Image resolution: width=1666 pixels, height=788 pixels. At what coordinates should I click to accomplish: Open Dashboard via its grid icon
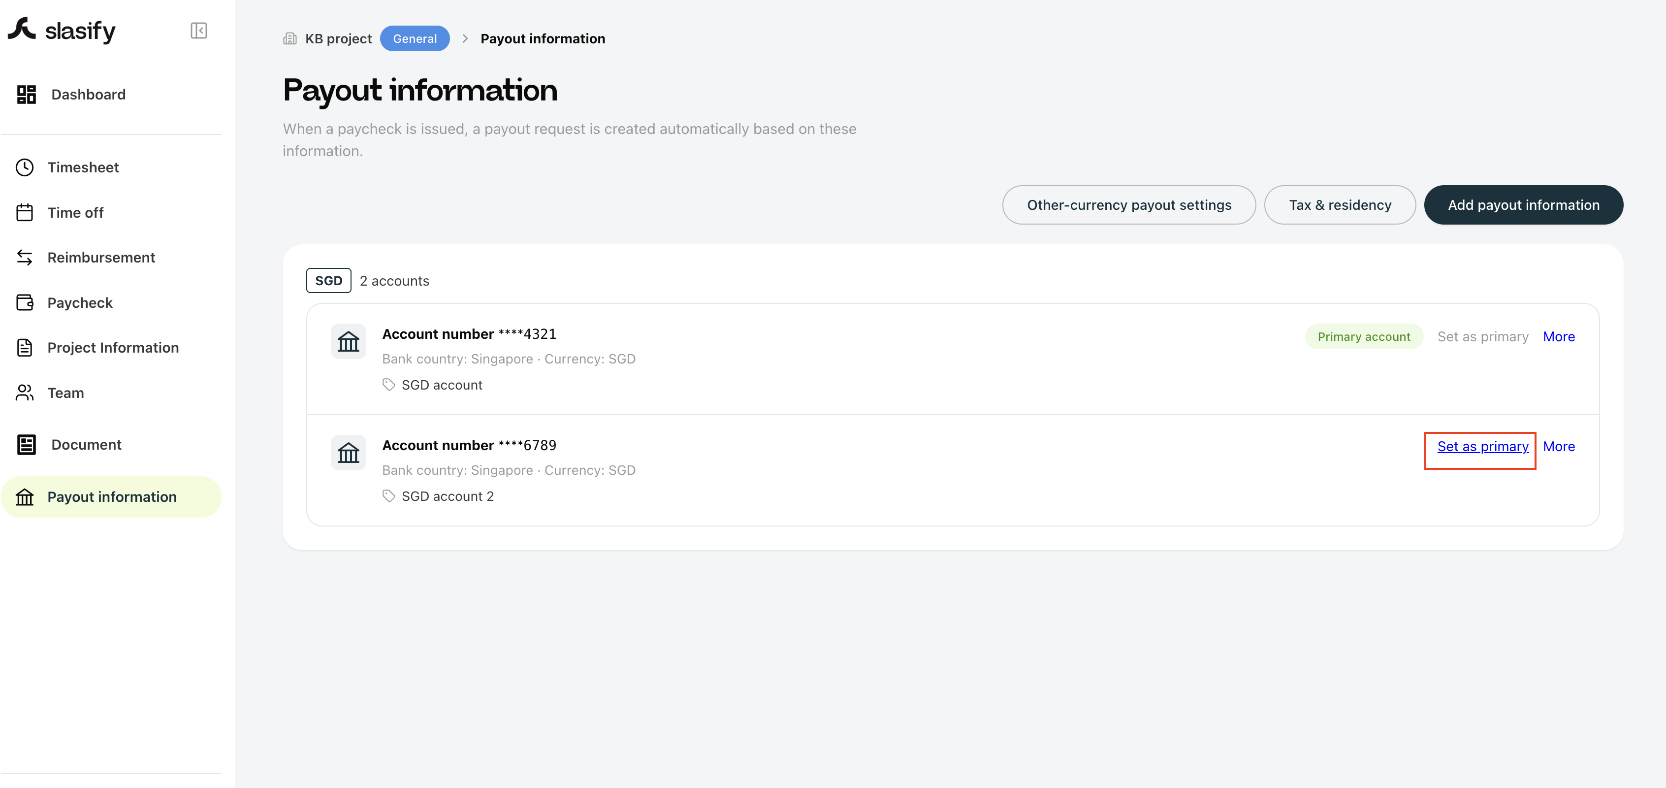coord(27,95)
